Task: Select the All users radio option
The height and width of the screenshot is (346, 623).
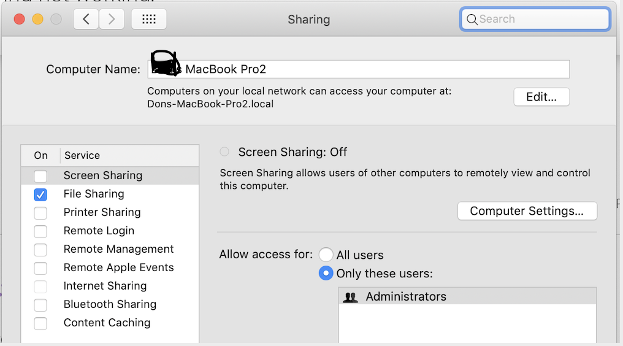Action: point(326,255)
